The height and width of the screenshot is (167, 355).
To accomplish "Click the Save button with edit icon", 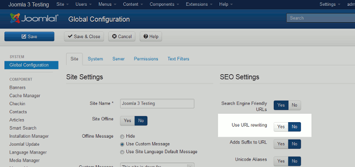I will point(29,36).
